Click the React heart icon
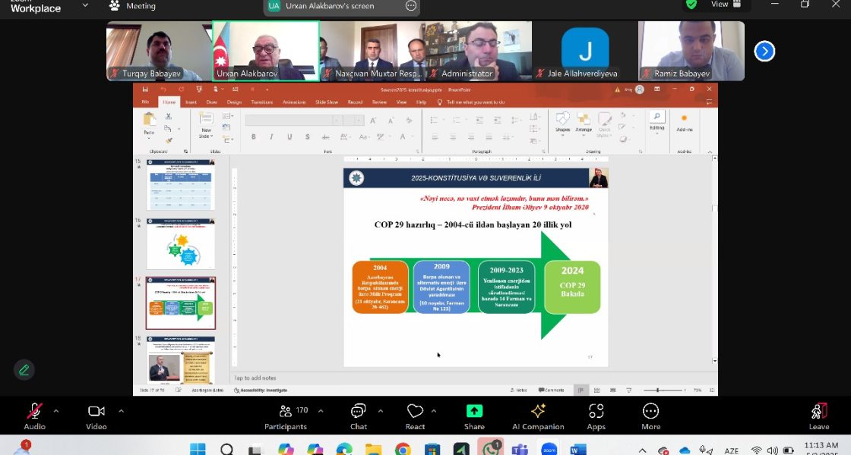 [x=415, y=416]
